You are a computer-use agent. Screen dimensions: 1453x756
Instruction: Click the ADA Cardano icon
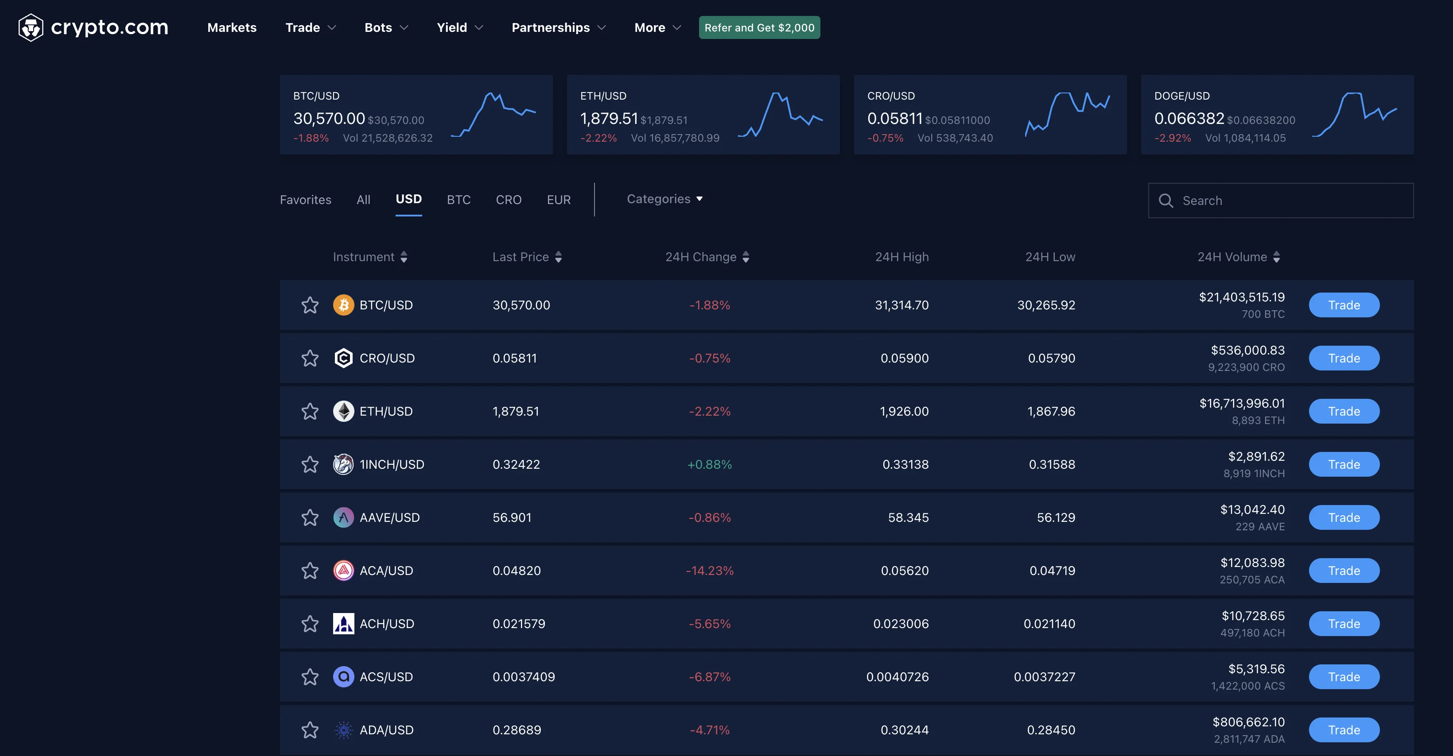(343, 730)
